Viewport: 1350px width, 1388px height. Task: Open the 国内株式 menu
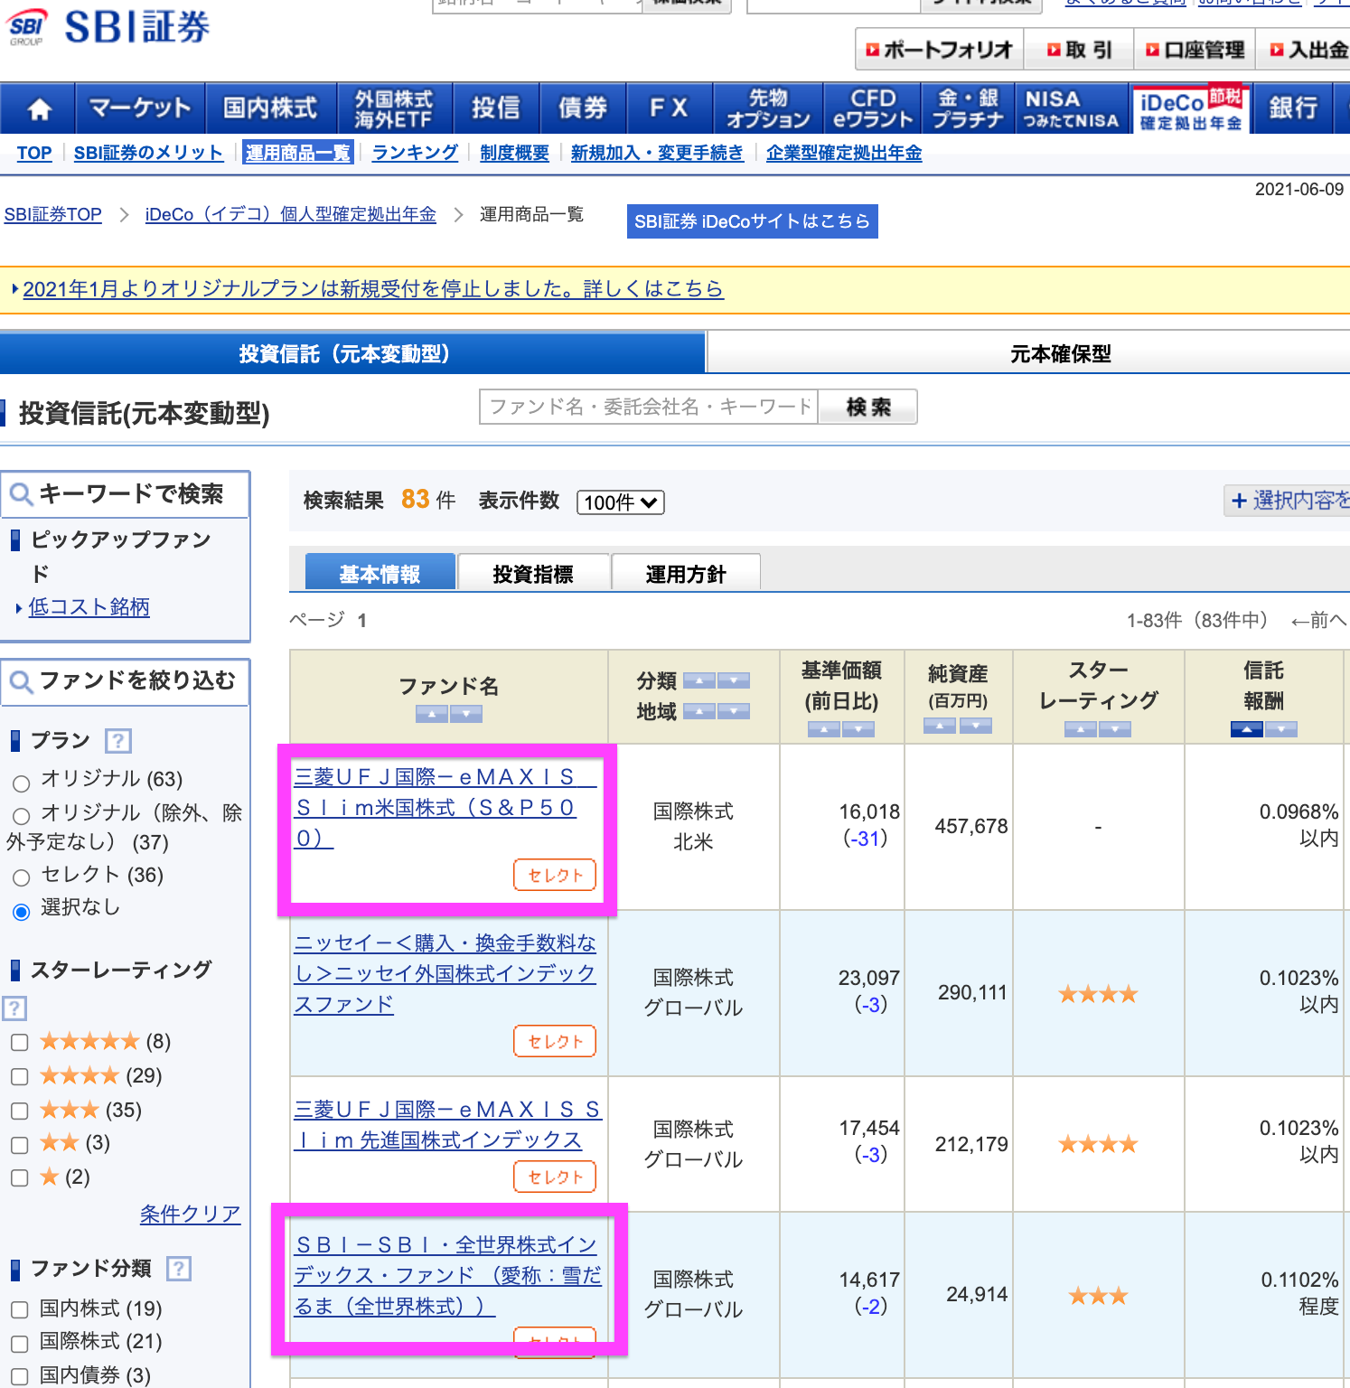(270, 108)
